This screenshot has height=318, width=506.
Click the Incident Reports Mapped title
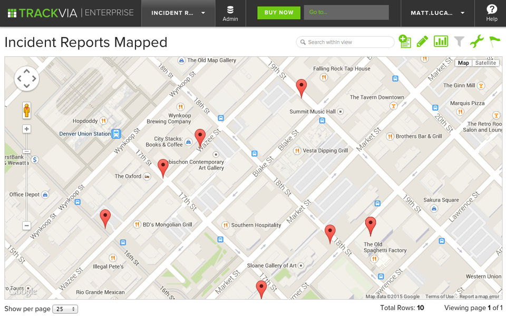click(86, 42)
